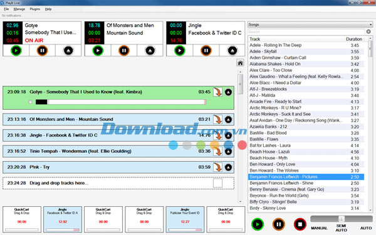The height and width of the screenshot is (235, 376).
Task: Select Beyonce - Run the World (Girls)
Action: (x=306, y=196)
